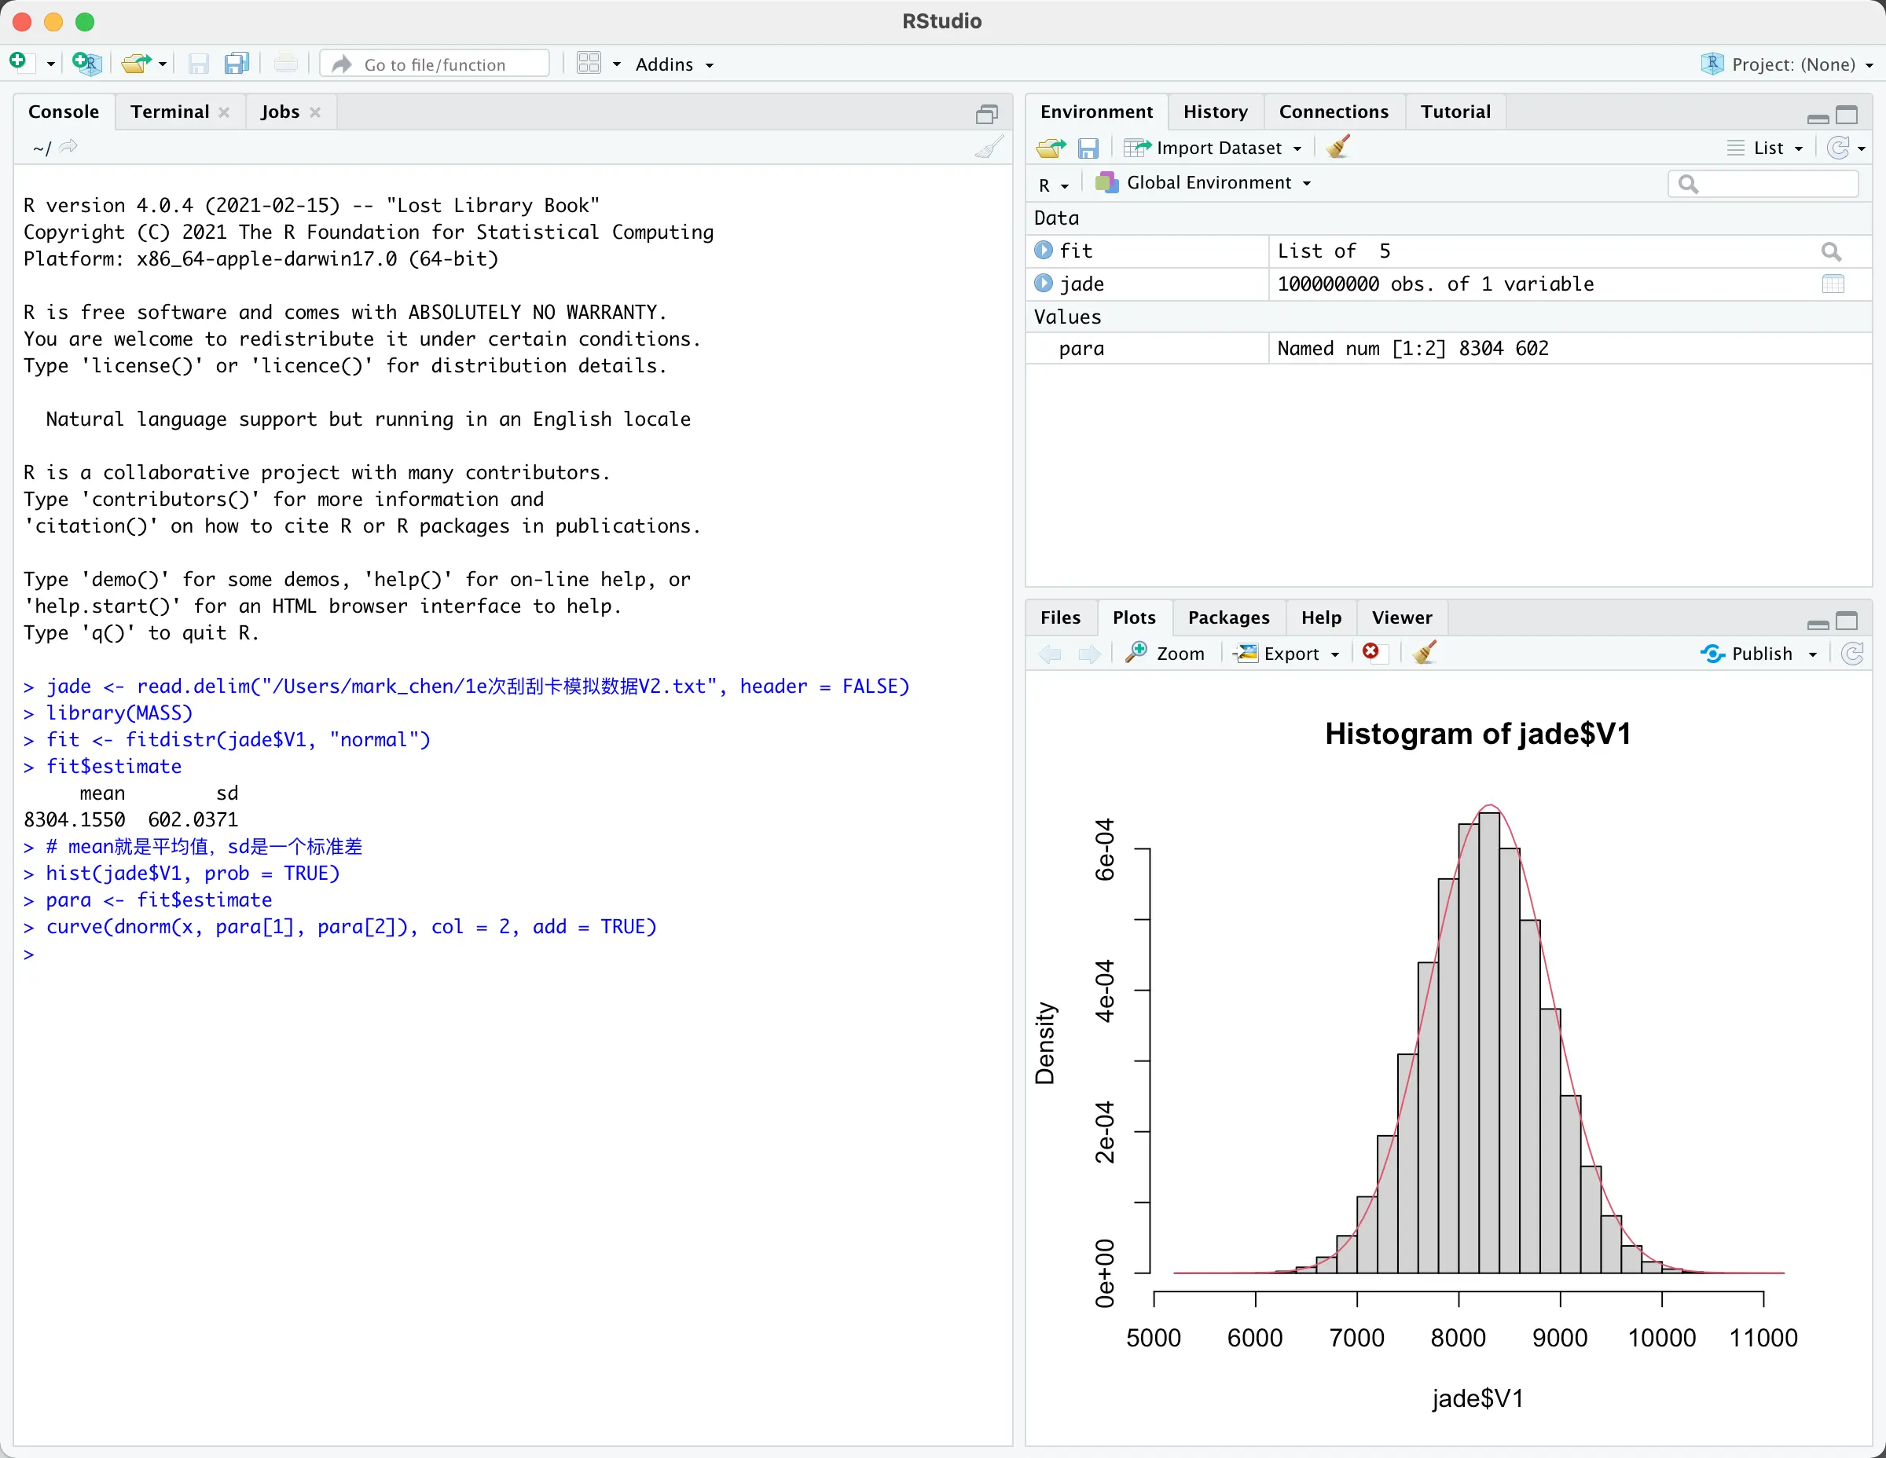Expand the fit object row

point(1043,251)
